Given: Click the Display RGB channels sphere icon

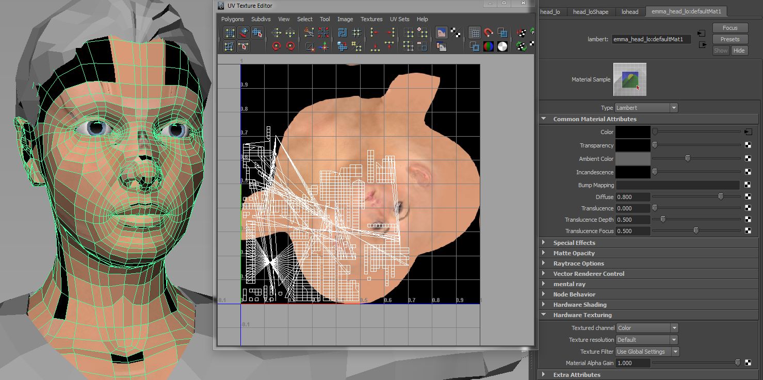Looking at the screenshot, I should tap(488, 46).
